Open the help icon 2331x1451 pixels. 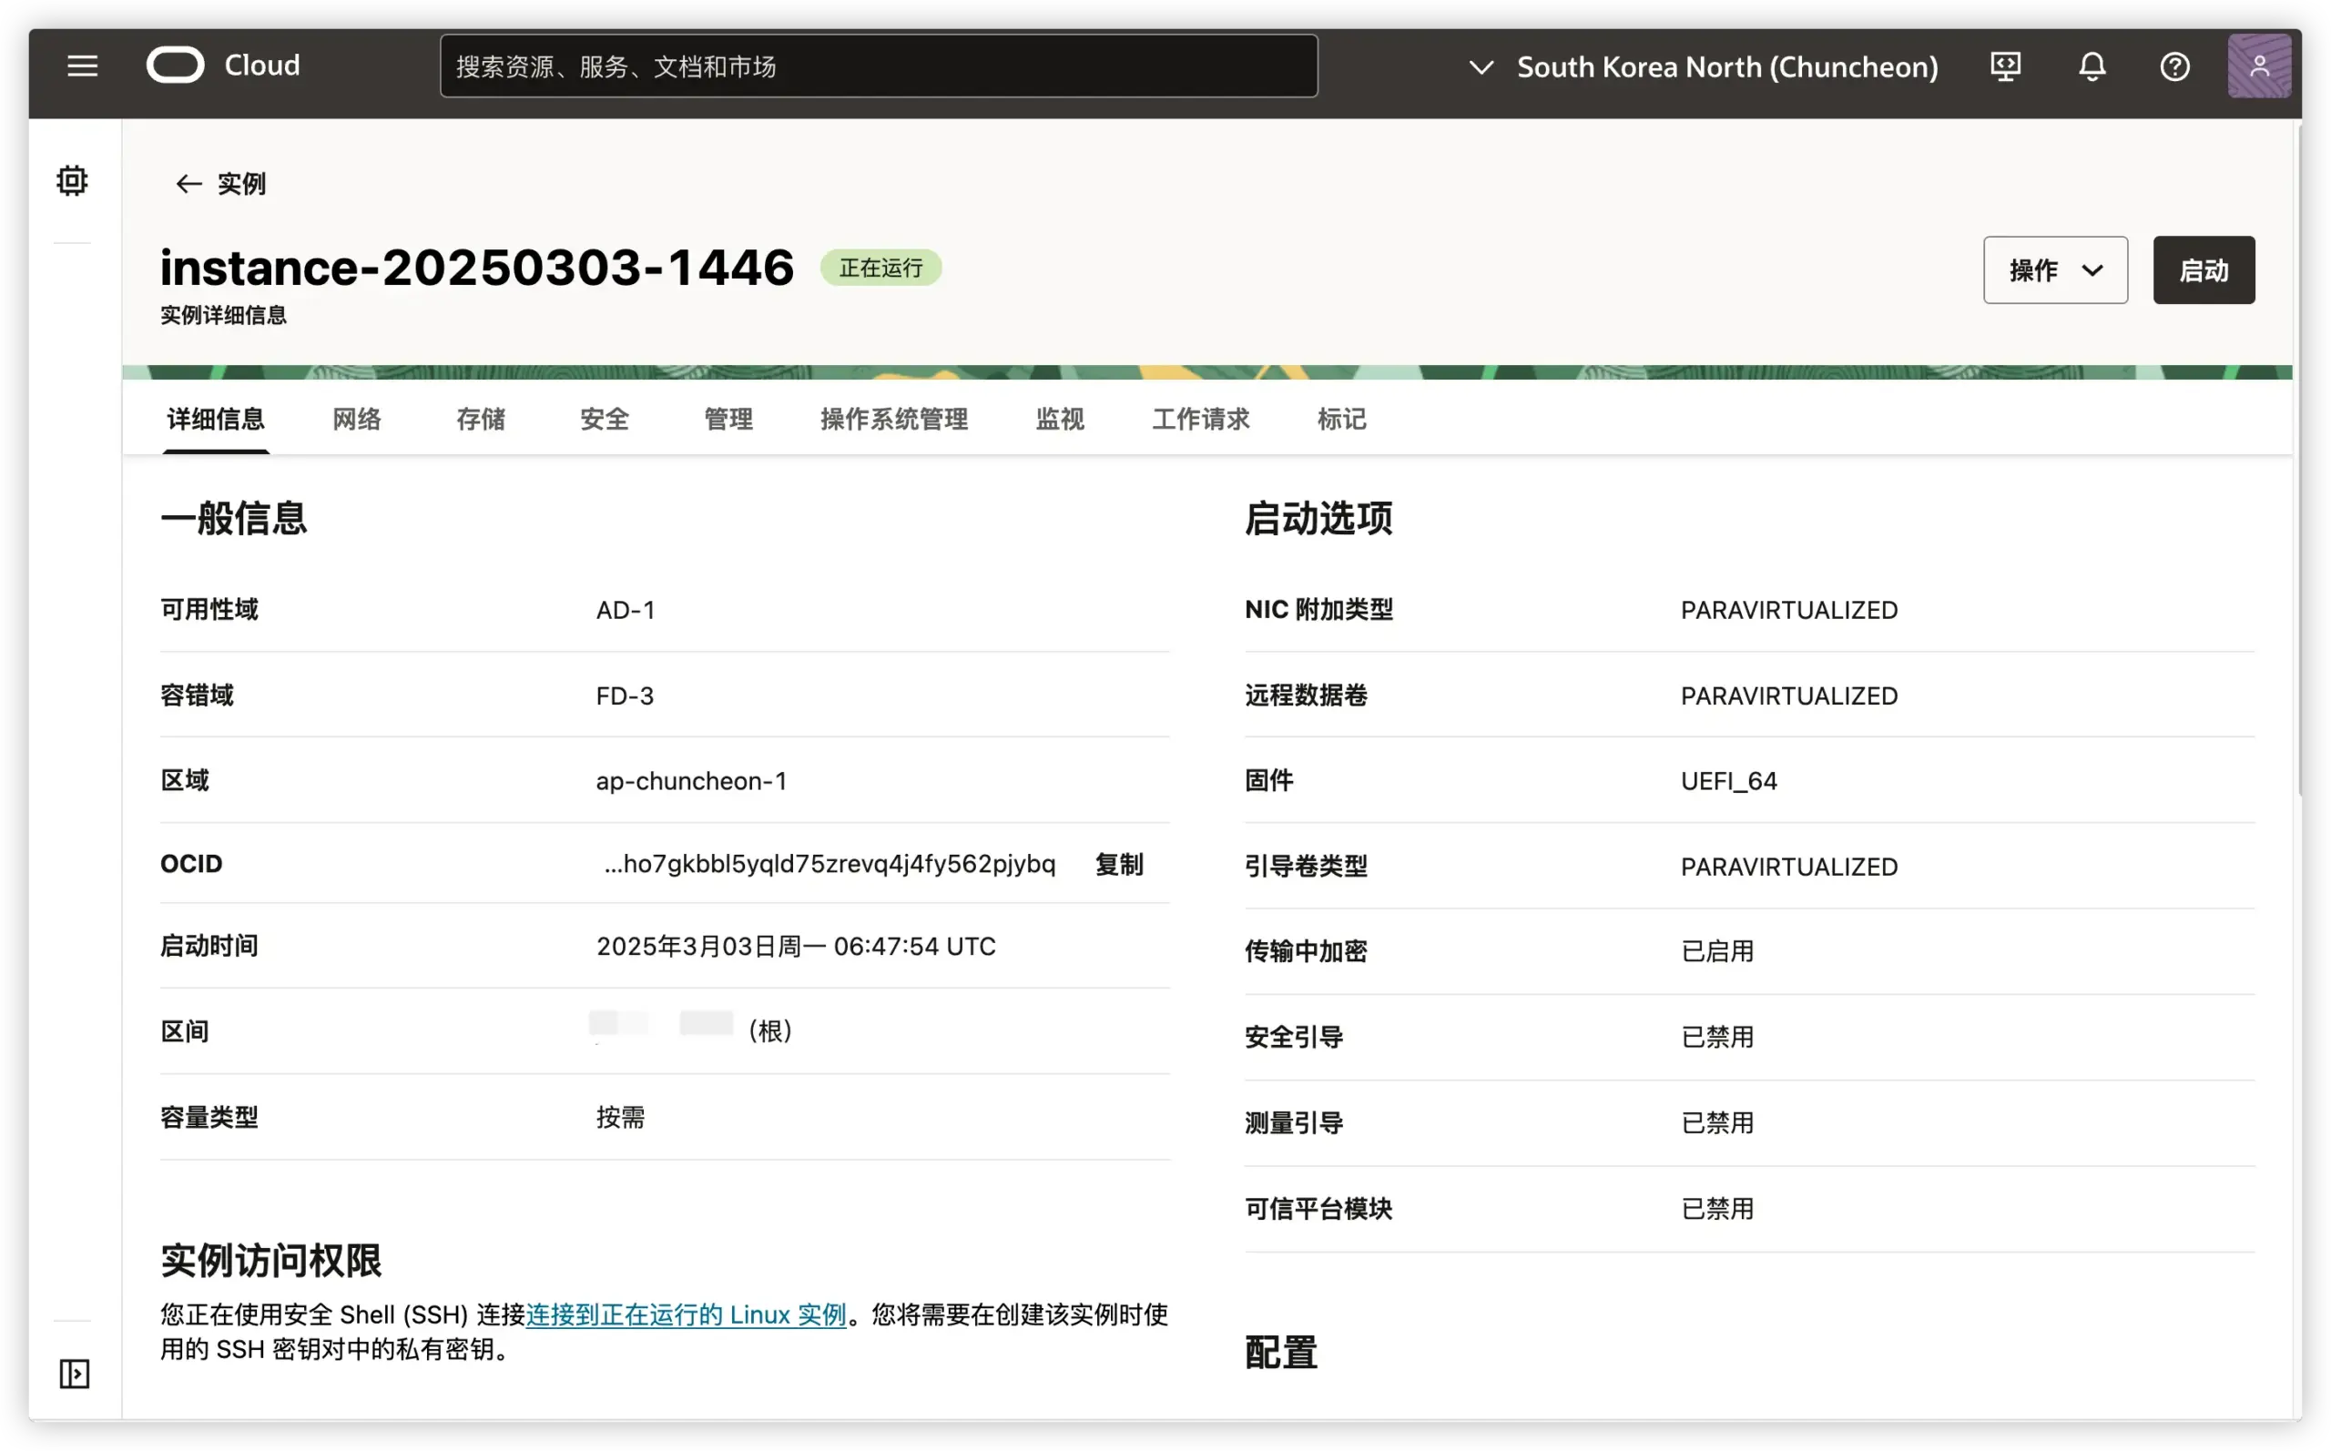point(2174,66)
